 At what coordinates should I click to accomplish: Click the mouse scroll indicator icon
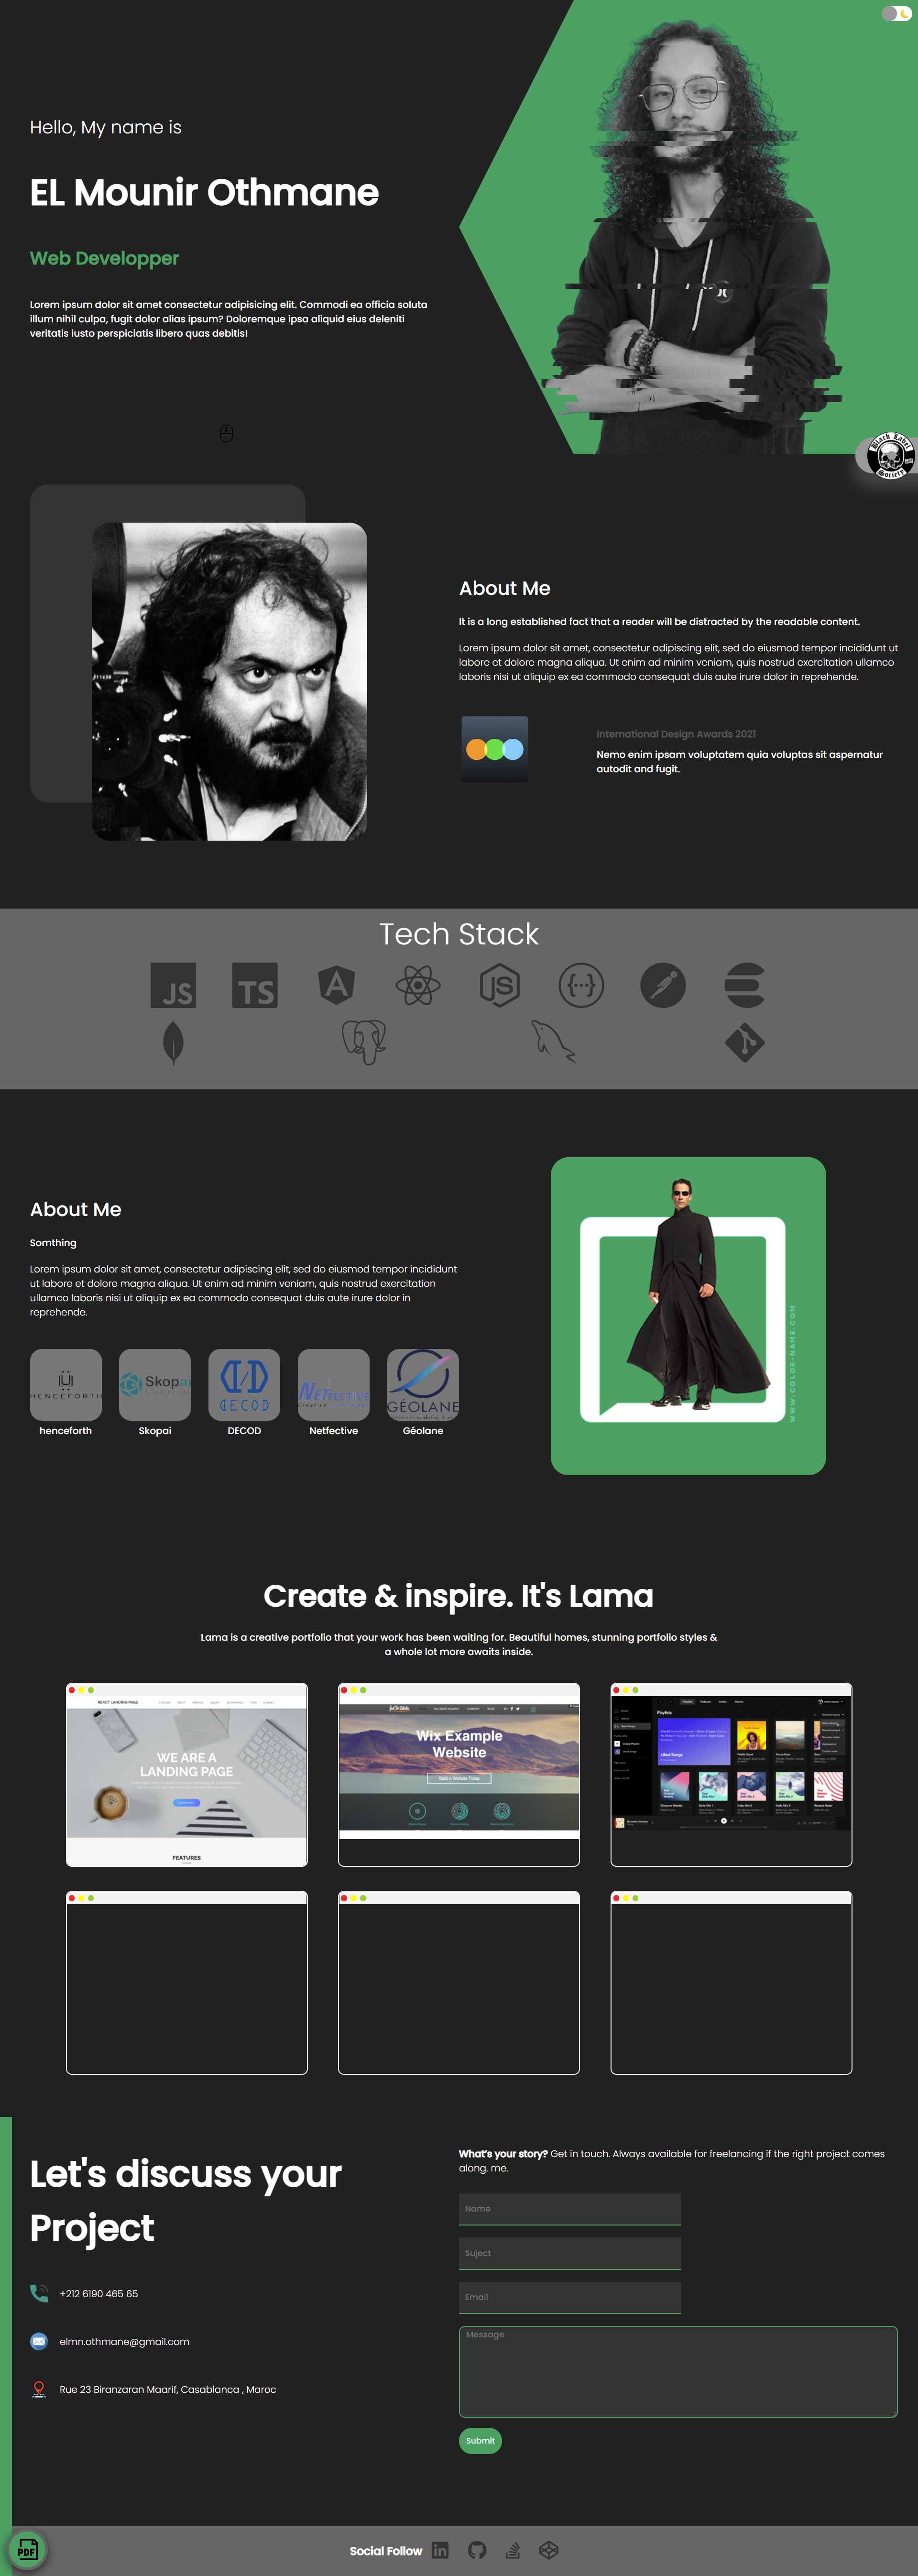pos(226,433)
